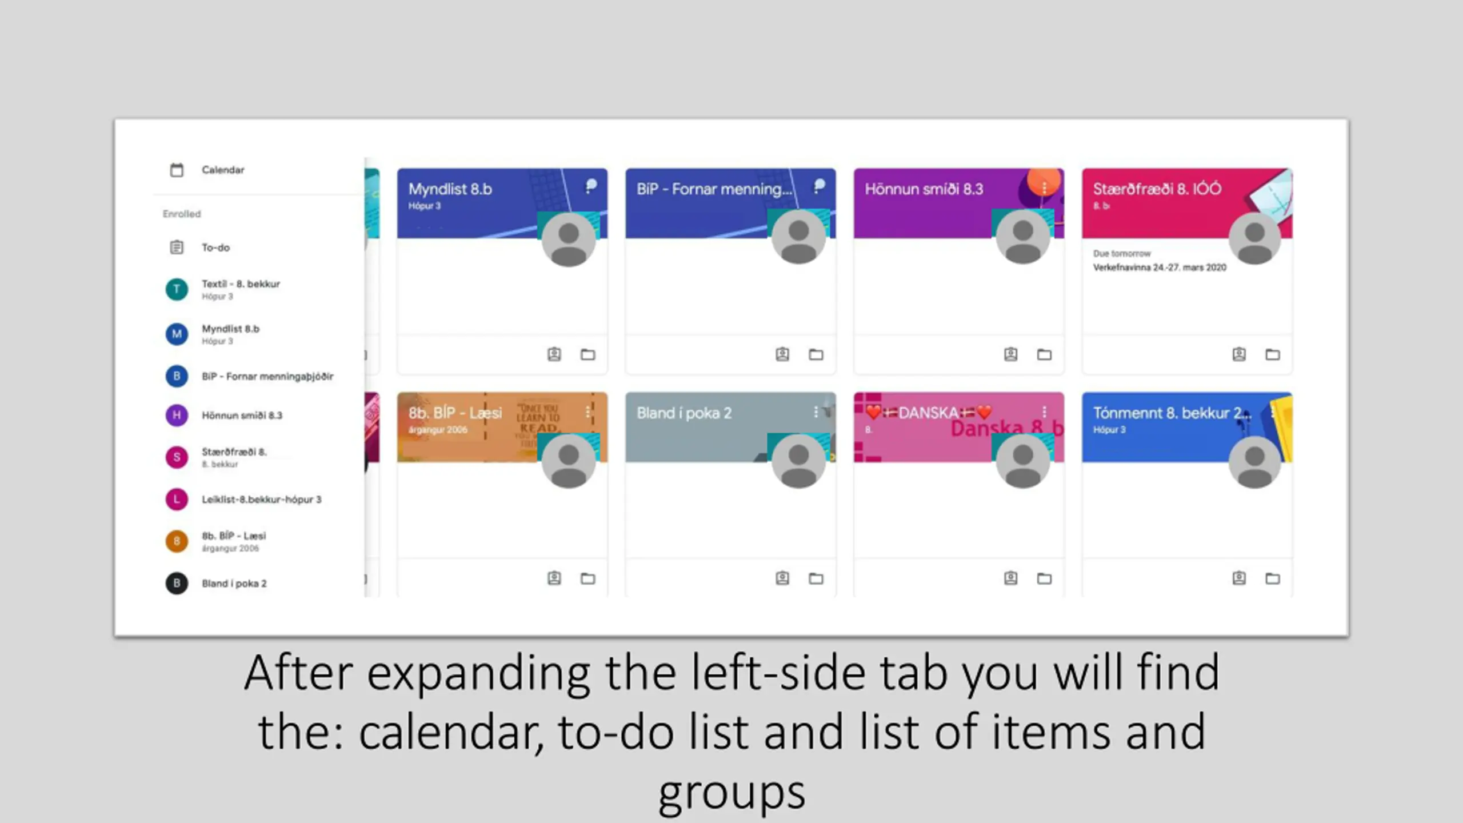Open three-dot menu on 8b. BÍP - Læsi card
Screen dimensions: 1463x823
587,412
